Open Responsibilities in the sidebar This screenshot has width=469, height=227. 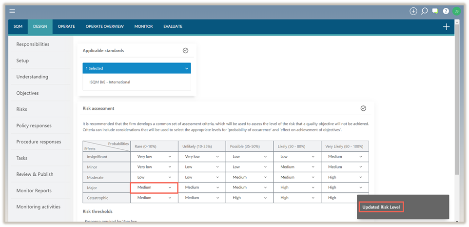click(x=33, y=44)
